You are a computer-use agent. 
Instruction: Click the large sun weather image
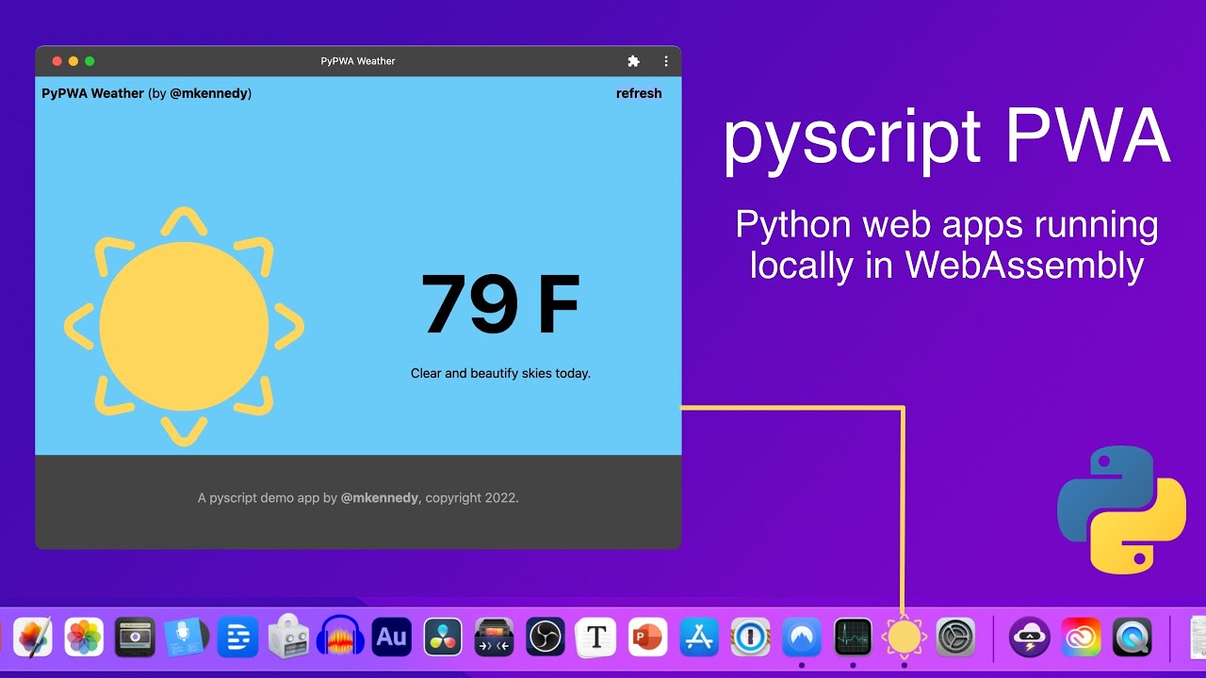[x=184, y=327]
